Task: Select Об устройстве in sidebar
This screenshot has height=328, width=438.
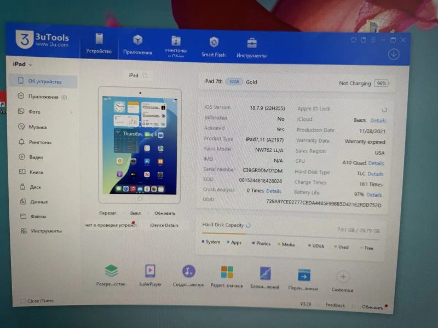Action: (x=43, y=81)
